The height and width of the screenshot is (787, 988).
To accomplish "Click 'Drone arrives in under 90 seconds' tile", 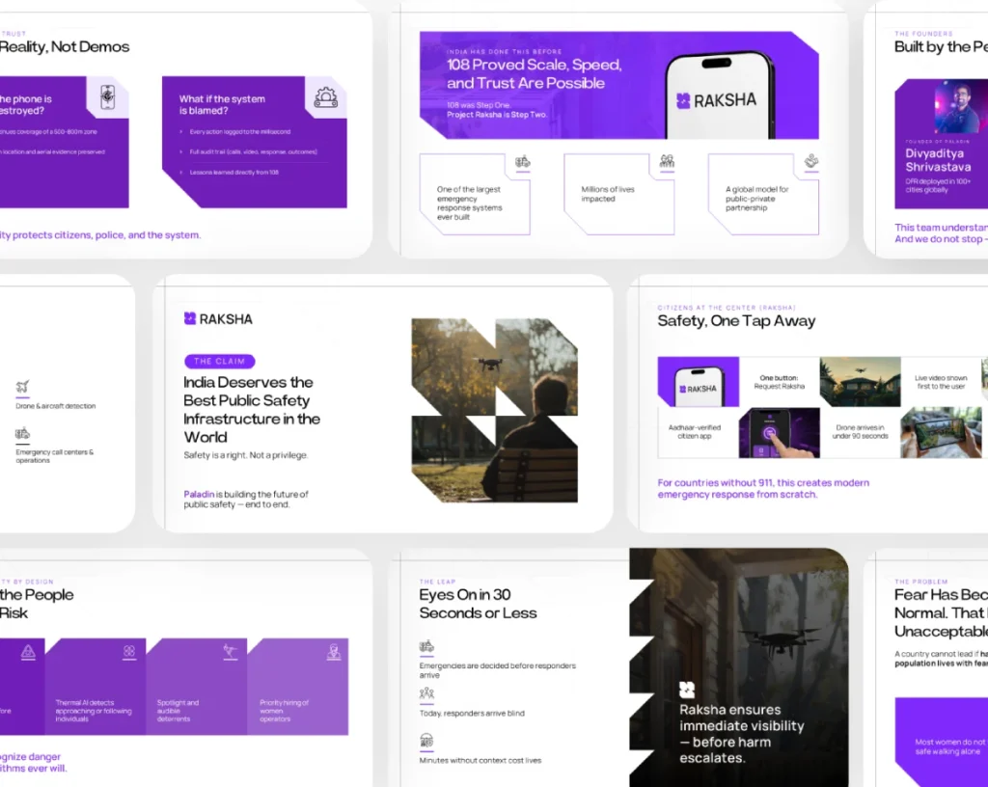I will pyautogui.click(x=860, y=432).
